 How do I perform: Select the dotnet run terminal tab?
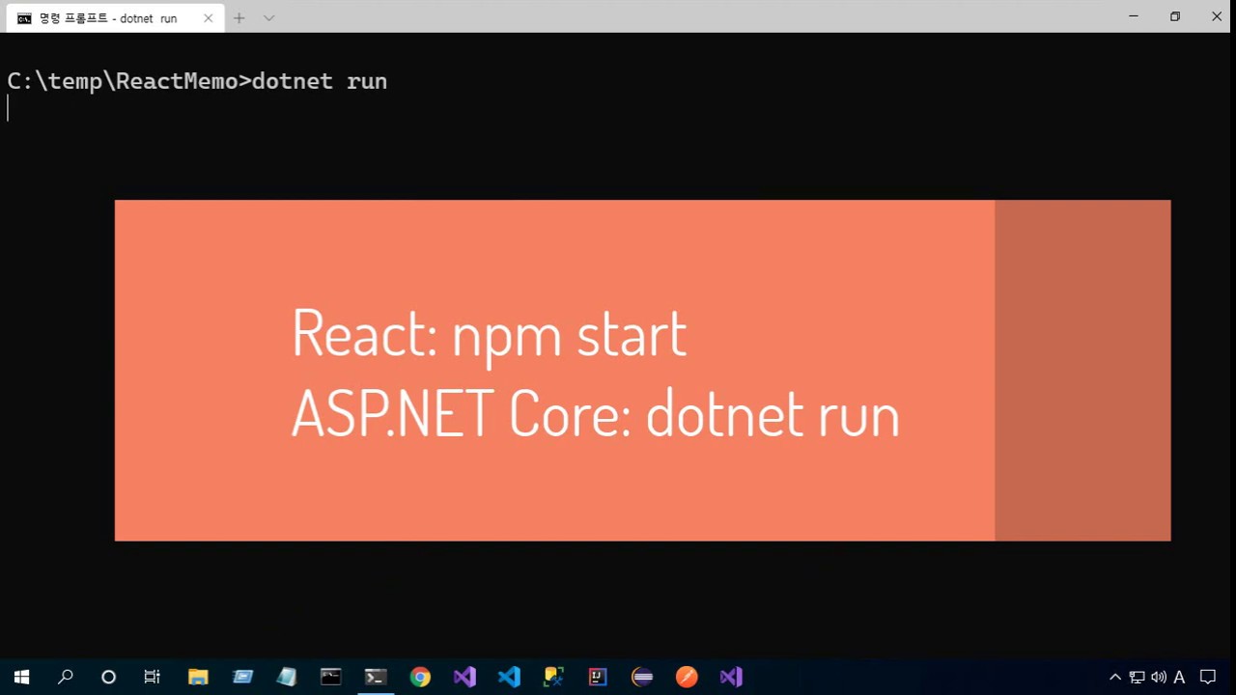pyautogui.click(x=114, y=18)
